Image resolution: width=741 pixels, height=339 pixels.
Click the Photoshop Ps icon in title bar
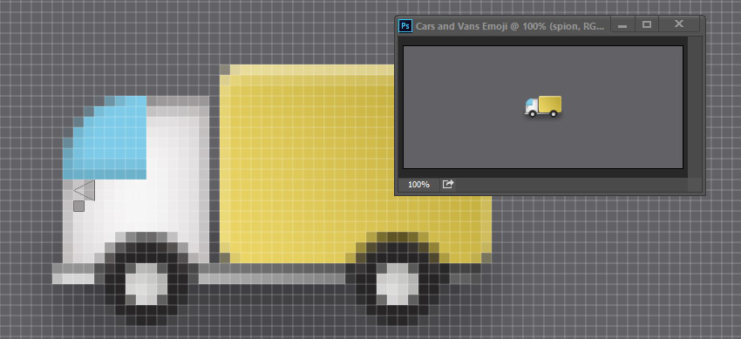coord(405,25)
